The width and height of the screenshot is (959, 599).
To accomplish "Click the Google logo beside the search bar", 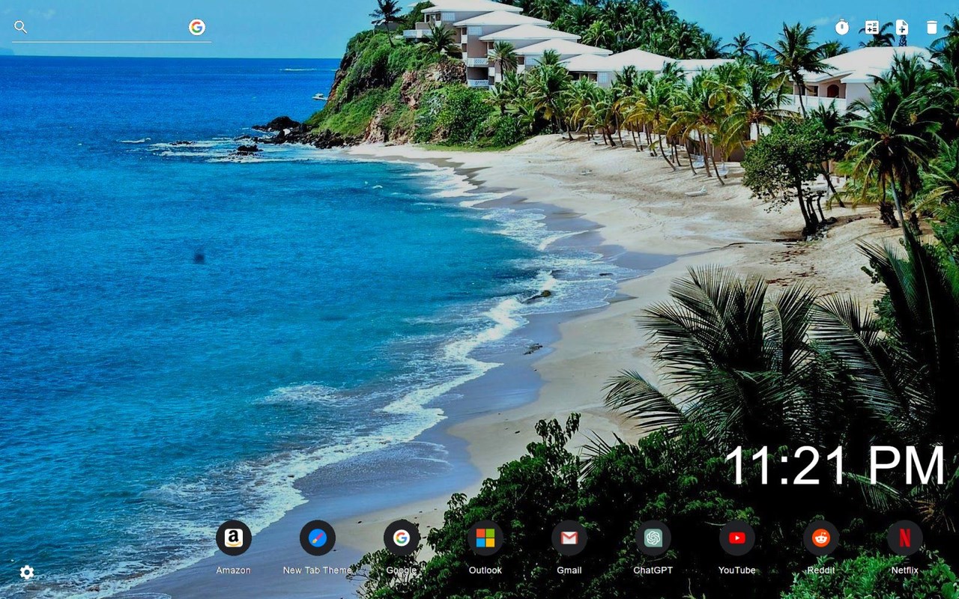I will (x=197, y=28).
